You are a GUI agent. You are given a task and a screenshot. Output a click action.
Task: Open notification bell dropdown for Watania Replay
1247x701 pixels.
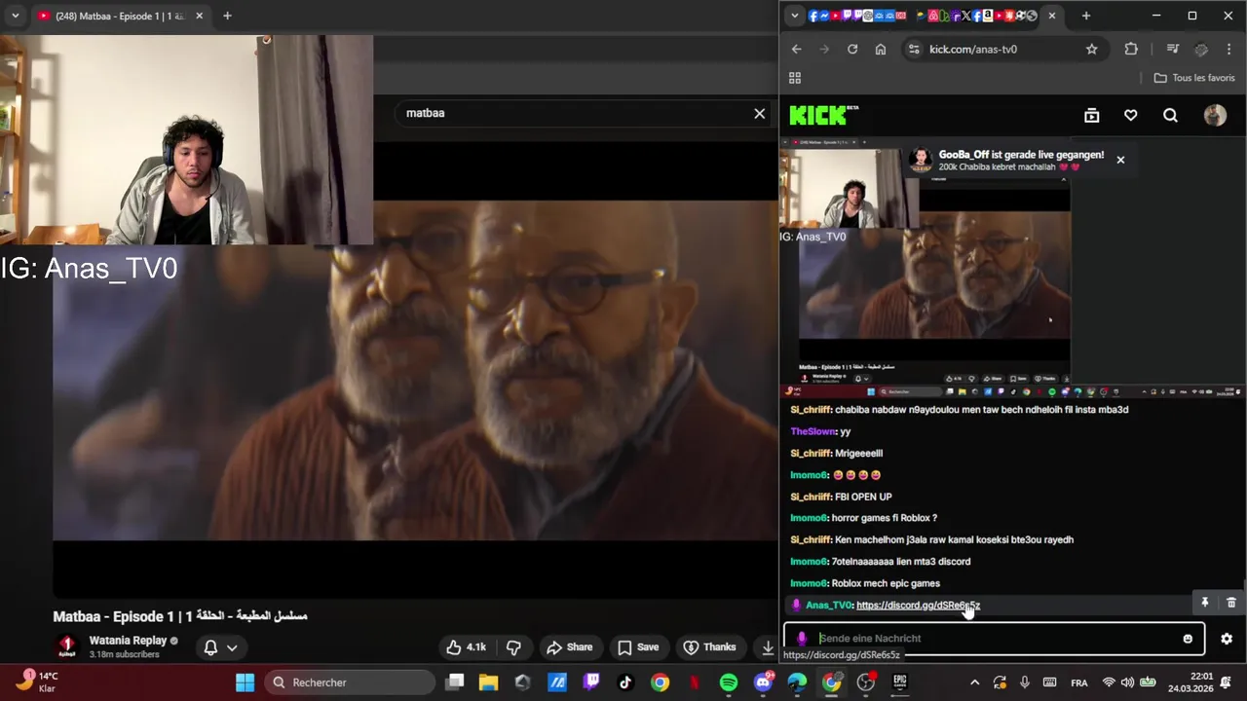point(220,646)
